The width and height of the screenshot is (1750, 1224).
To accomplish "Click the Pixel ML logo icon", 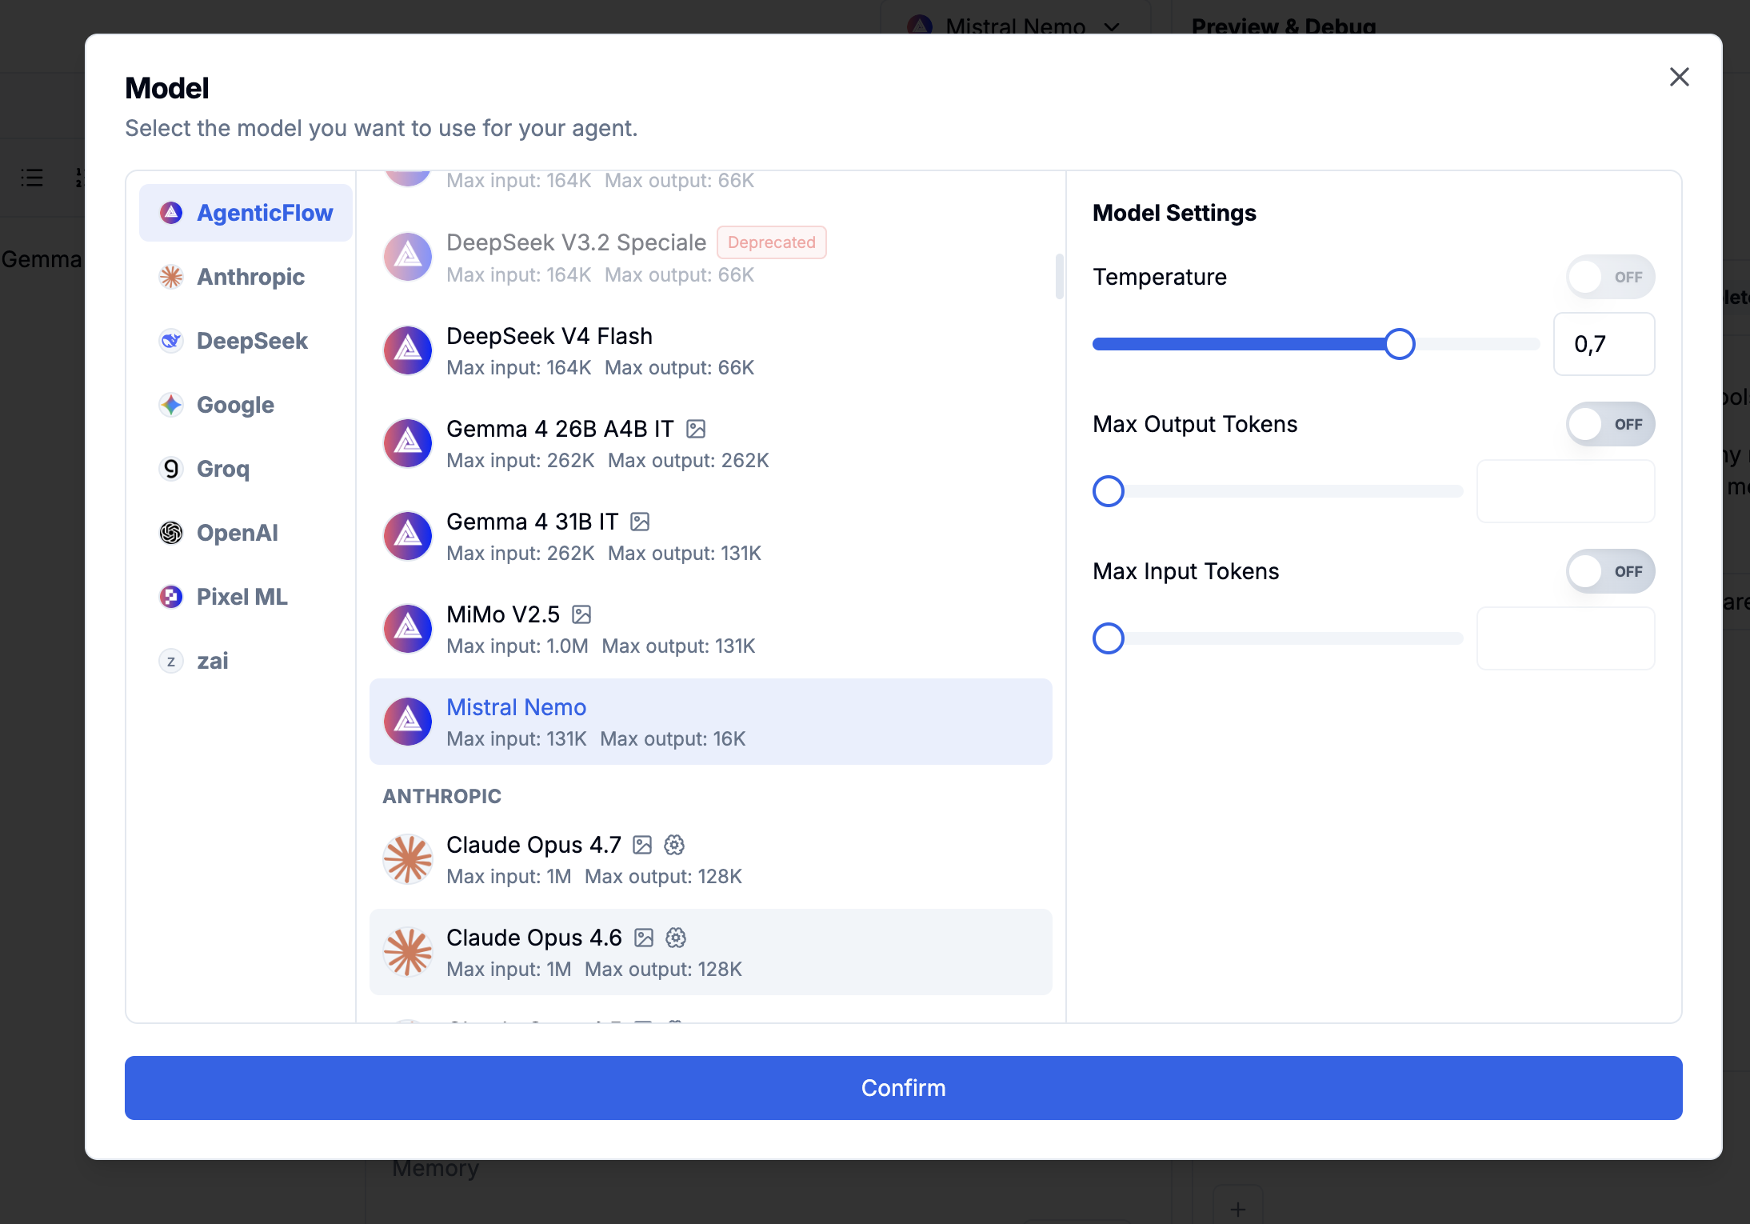I will (171, 597).
